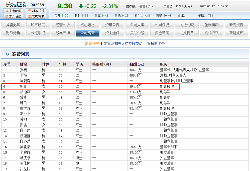Click current price 9.30

(x=65, y=6)
